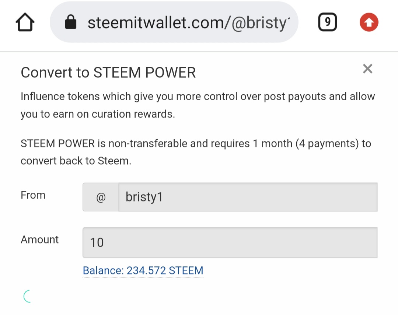Tap the @ prefix beside the username
This screenshot has height=315, width=398.
[x=101, y=197]
